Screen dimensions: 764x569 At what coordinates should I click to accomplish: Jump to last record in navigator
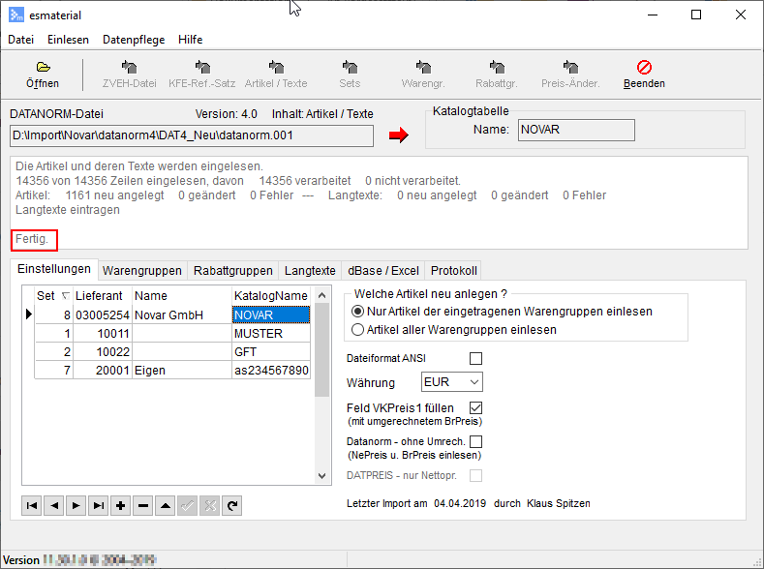(x=98, y=505)
